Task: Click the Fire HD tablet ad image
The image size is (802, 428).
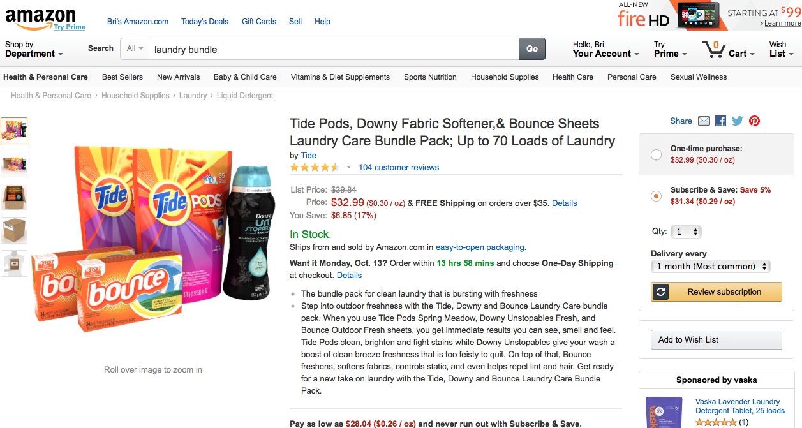Action: (701, 15)
